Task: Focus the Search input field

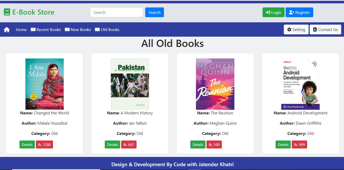Action: point(117,12)
